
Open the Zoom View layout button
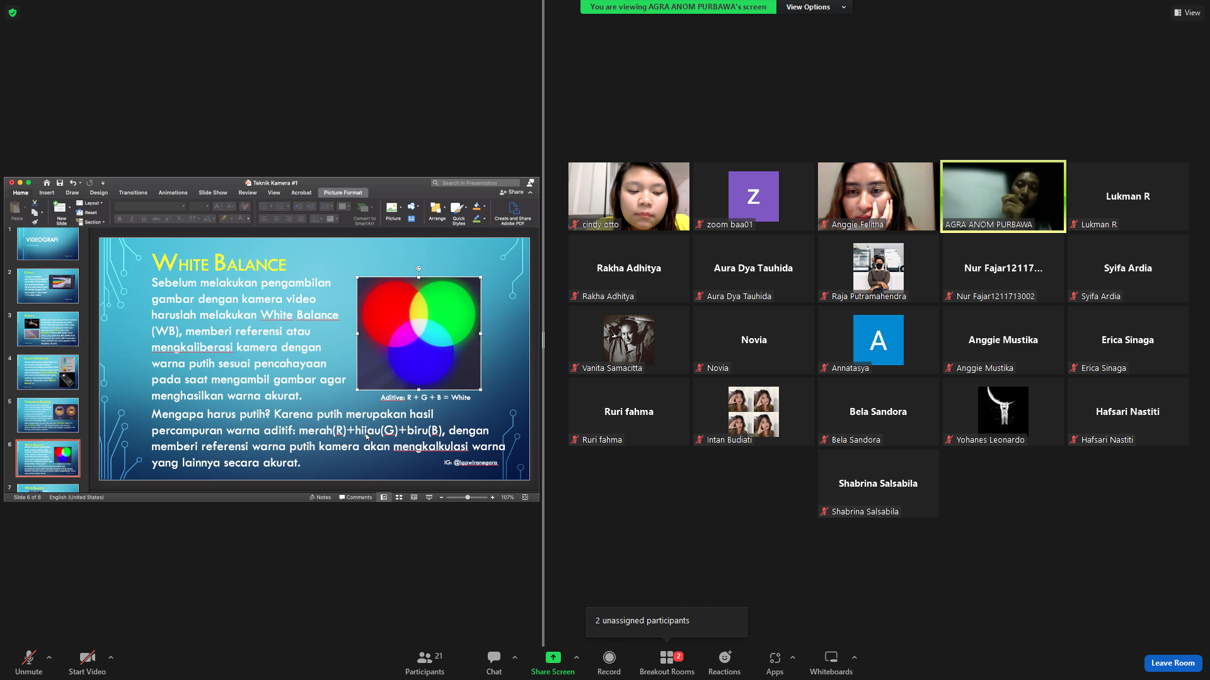pos(1187,13)
